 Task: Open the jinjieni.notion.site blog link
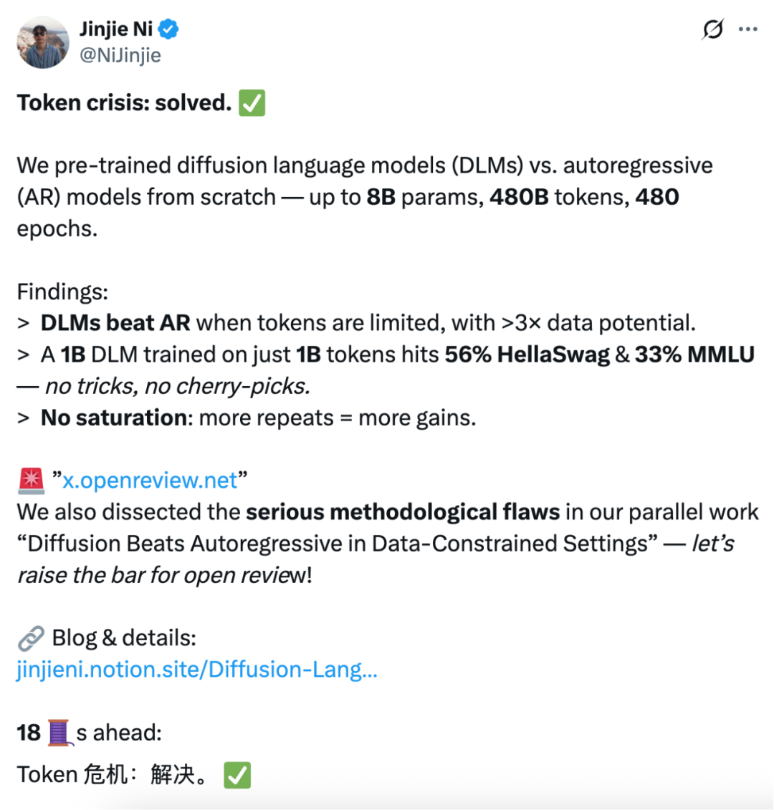point(196,669)
